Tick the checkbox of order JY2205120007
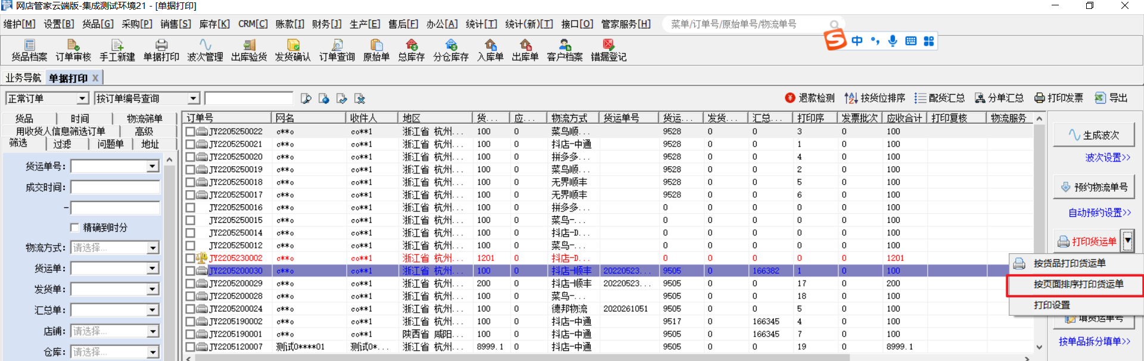The image size is (1144, 361). (190, 347)
